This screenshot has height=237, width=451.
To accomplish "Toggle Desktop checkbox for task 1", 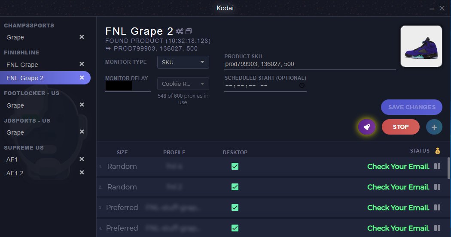I will pyautogui.click(x=235, y=166).
